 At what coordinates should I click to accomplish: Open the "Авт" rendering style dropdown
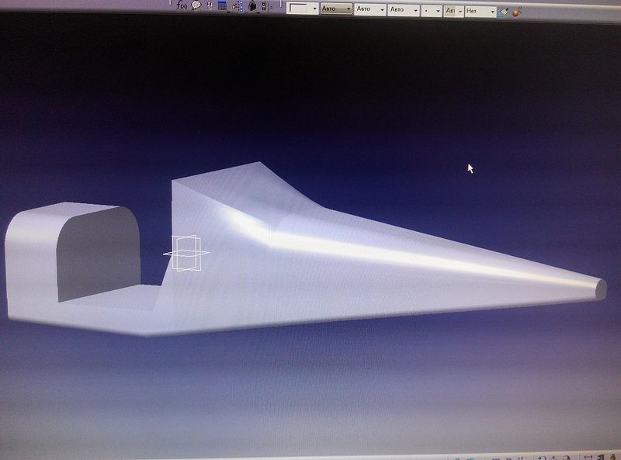[x=453, y=10]
